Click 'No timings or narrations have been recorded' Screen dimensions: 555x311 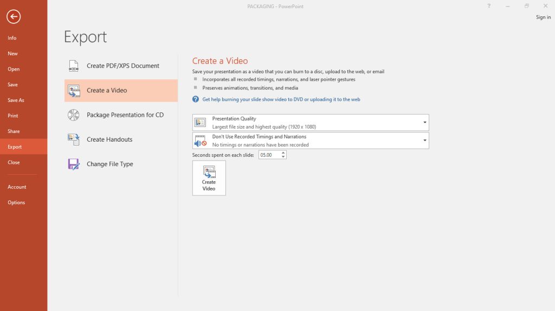261,145
